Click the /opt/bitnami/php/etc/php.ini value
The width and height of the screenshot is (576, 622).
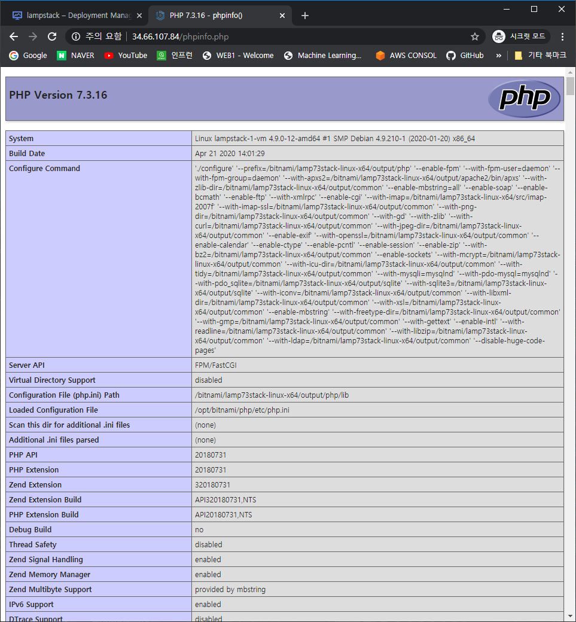pos(242,410)
